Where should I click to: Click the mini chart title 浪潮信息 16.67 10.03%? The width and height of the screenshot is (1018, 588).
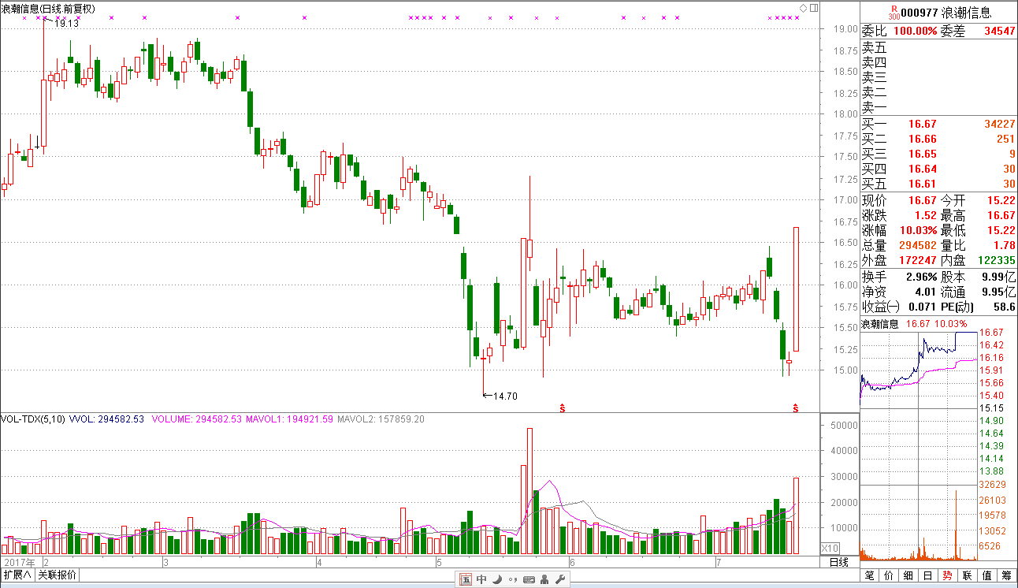[x=914, y=324]
